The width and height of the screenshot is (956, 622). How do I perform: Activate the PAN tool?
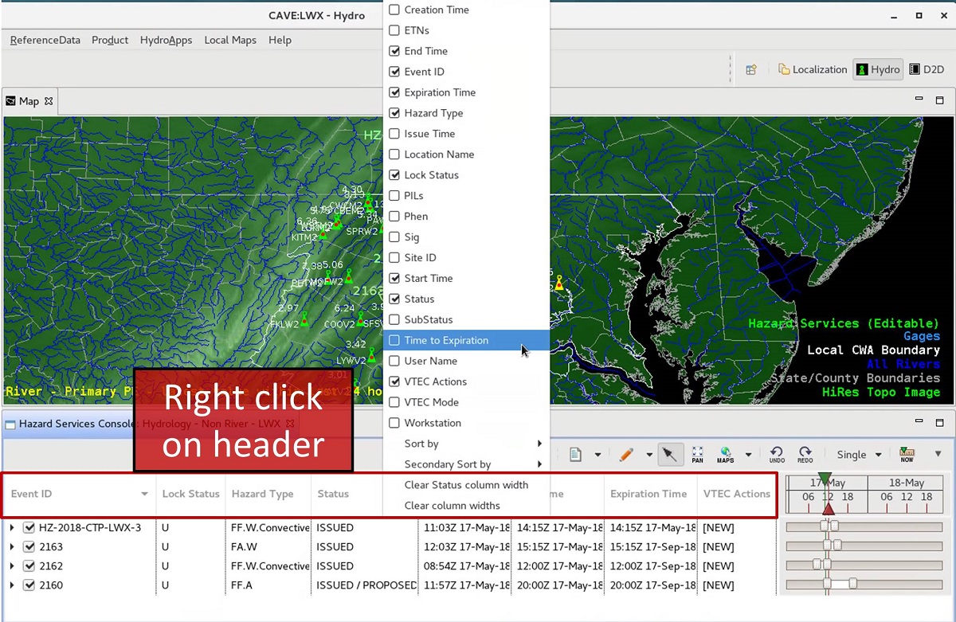[x=697, y=455]
